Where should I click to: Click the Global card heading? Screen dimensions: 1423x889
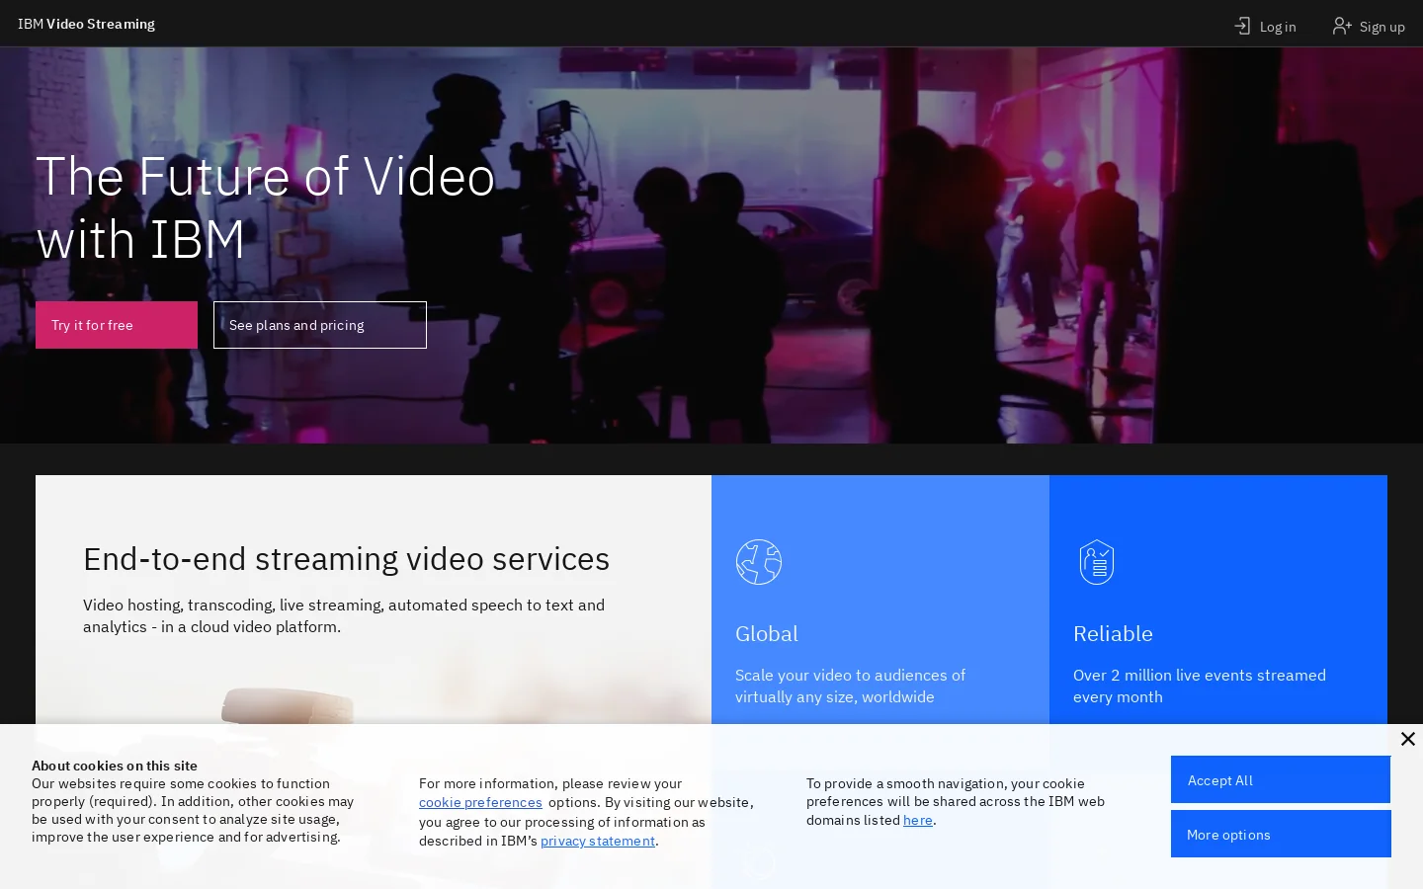pos(767,633)
